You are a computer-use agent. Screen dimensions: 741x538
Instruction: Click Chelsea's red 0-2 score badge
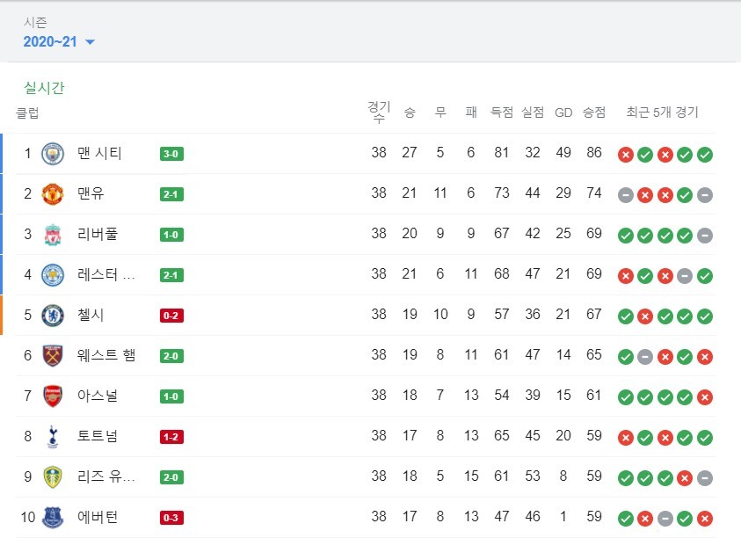(171, 316)
